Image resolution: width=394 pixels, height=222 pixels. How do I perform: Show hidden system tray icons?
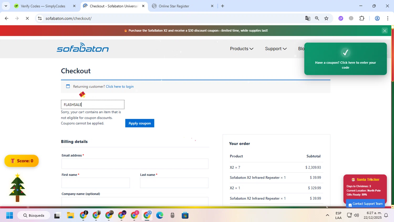[327, 215]
